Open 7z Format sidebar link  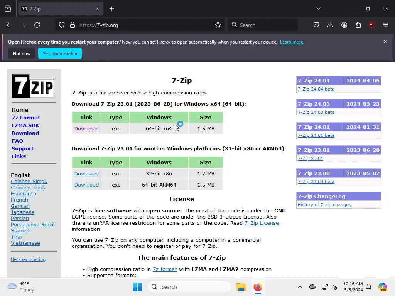coord(26,118)
